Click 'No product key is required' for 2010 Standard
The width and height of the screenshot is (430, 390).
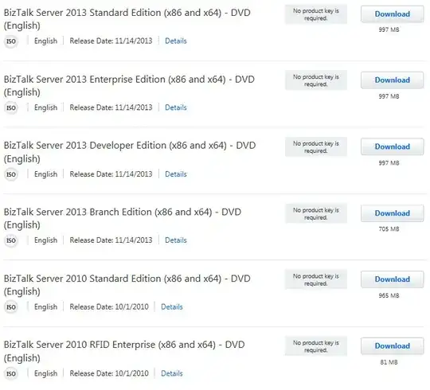pos(316,280)
